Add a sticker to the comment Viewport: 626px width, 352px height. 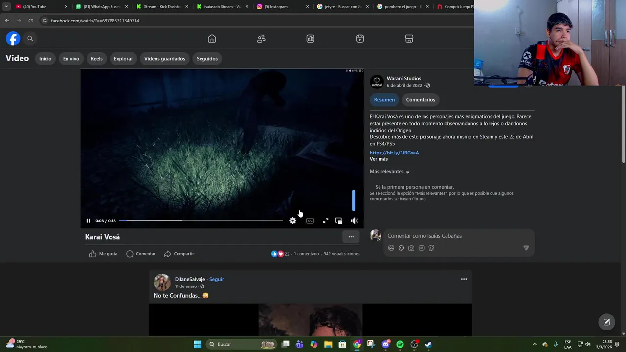tap(431, 248)
